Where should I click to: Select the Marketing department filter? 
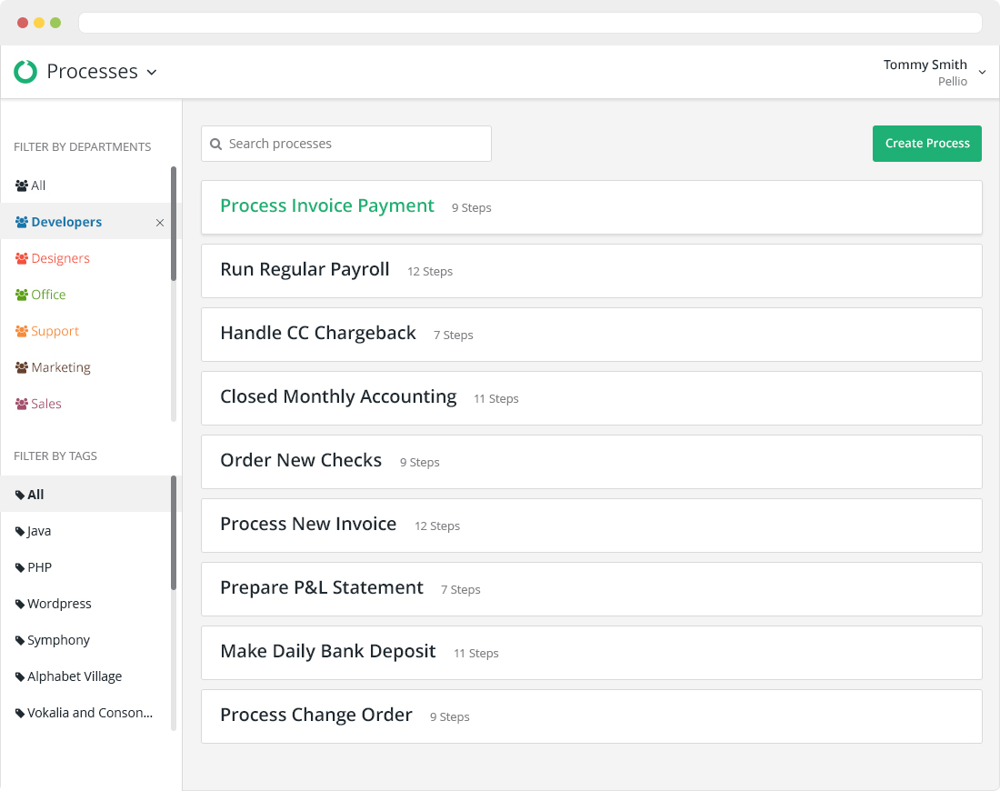61,367
